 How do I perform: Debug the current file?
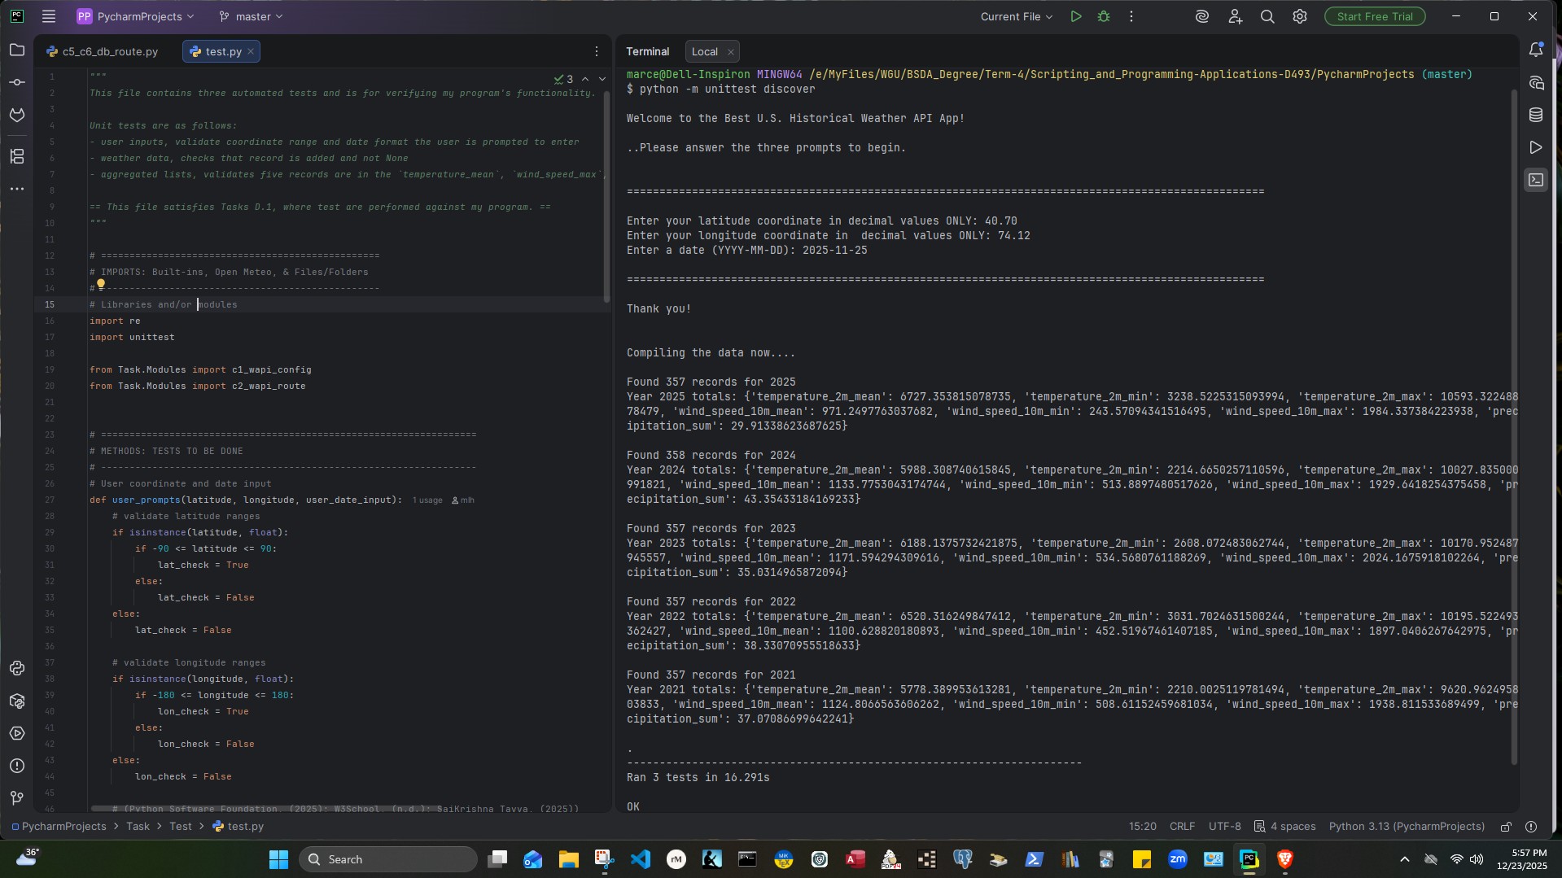(1104, 16)
